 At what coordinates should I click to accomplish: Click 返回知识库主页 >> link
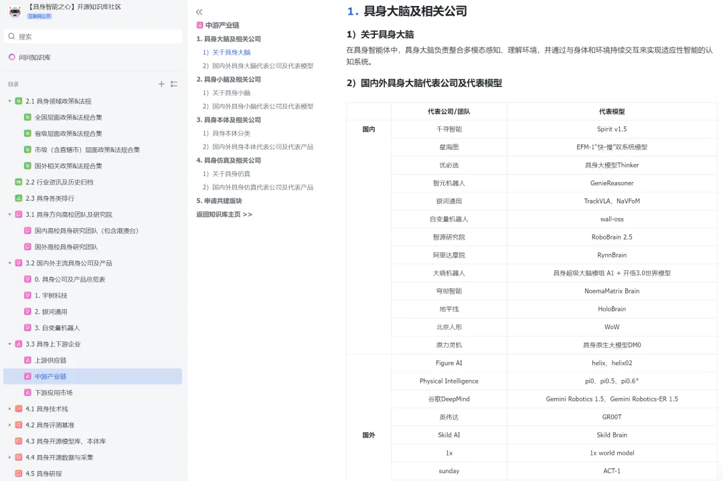[224, 214]
